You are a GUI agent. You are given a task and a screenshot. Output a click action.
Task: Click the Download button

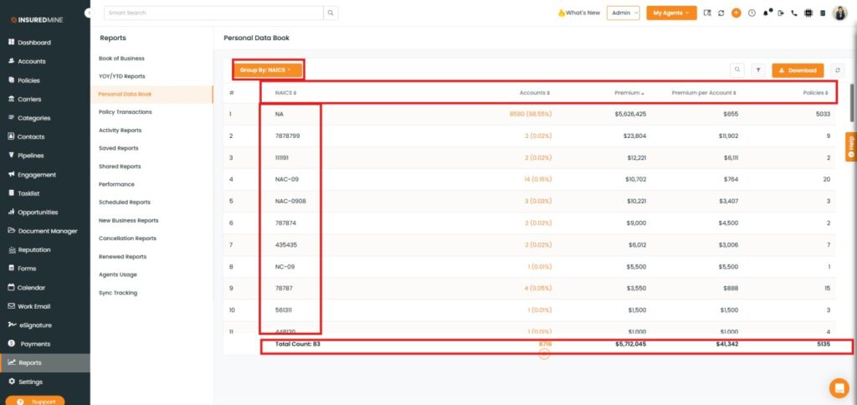[798, 70]
